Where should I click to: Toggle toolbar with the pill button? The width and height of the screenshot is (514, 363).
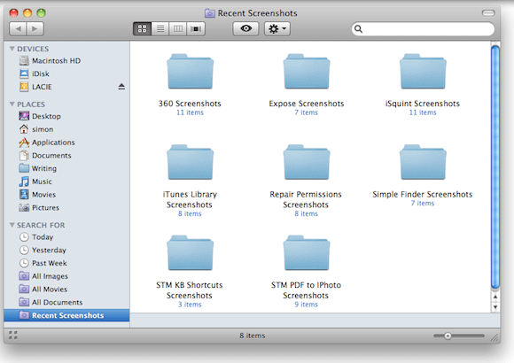(x=488, y=13)
